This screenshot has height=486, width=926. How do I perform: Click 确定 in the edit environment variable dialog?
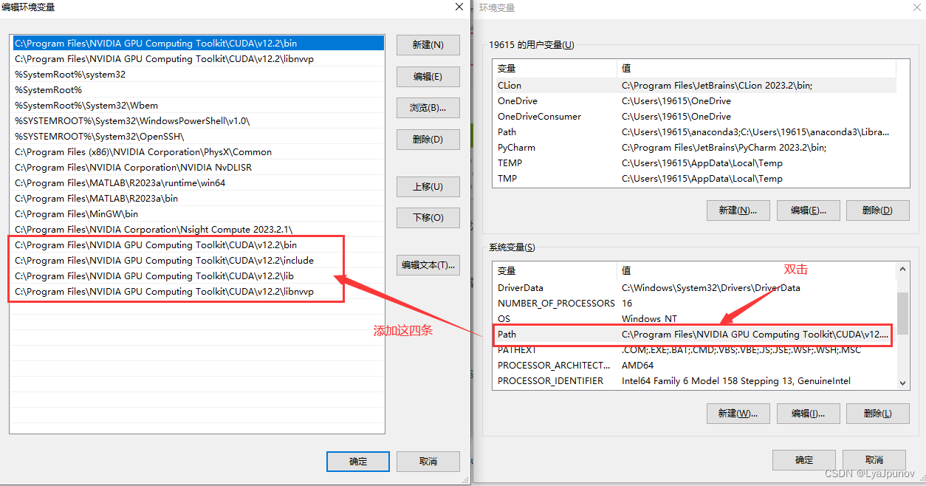(x=358, y=461)
